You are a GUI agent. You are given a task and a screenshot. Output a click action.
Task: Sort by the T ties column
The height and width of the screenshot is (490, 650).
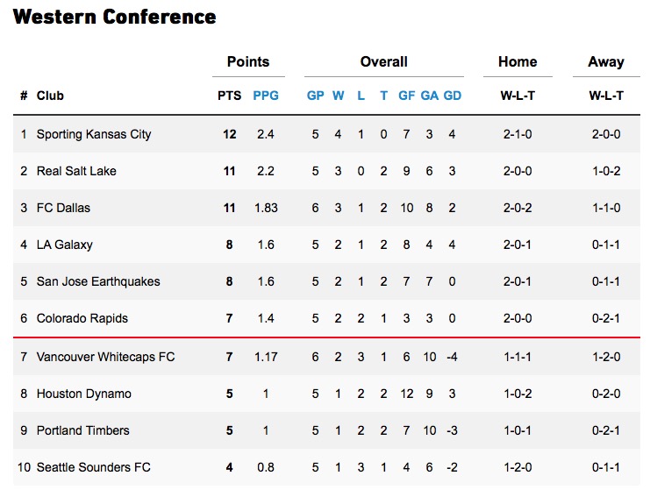[383, 96]
